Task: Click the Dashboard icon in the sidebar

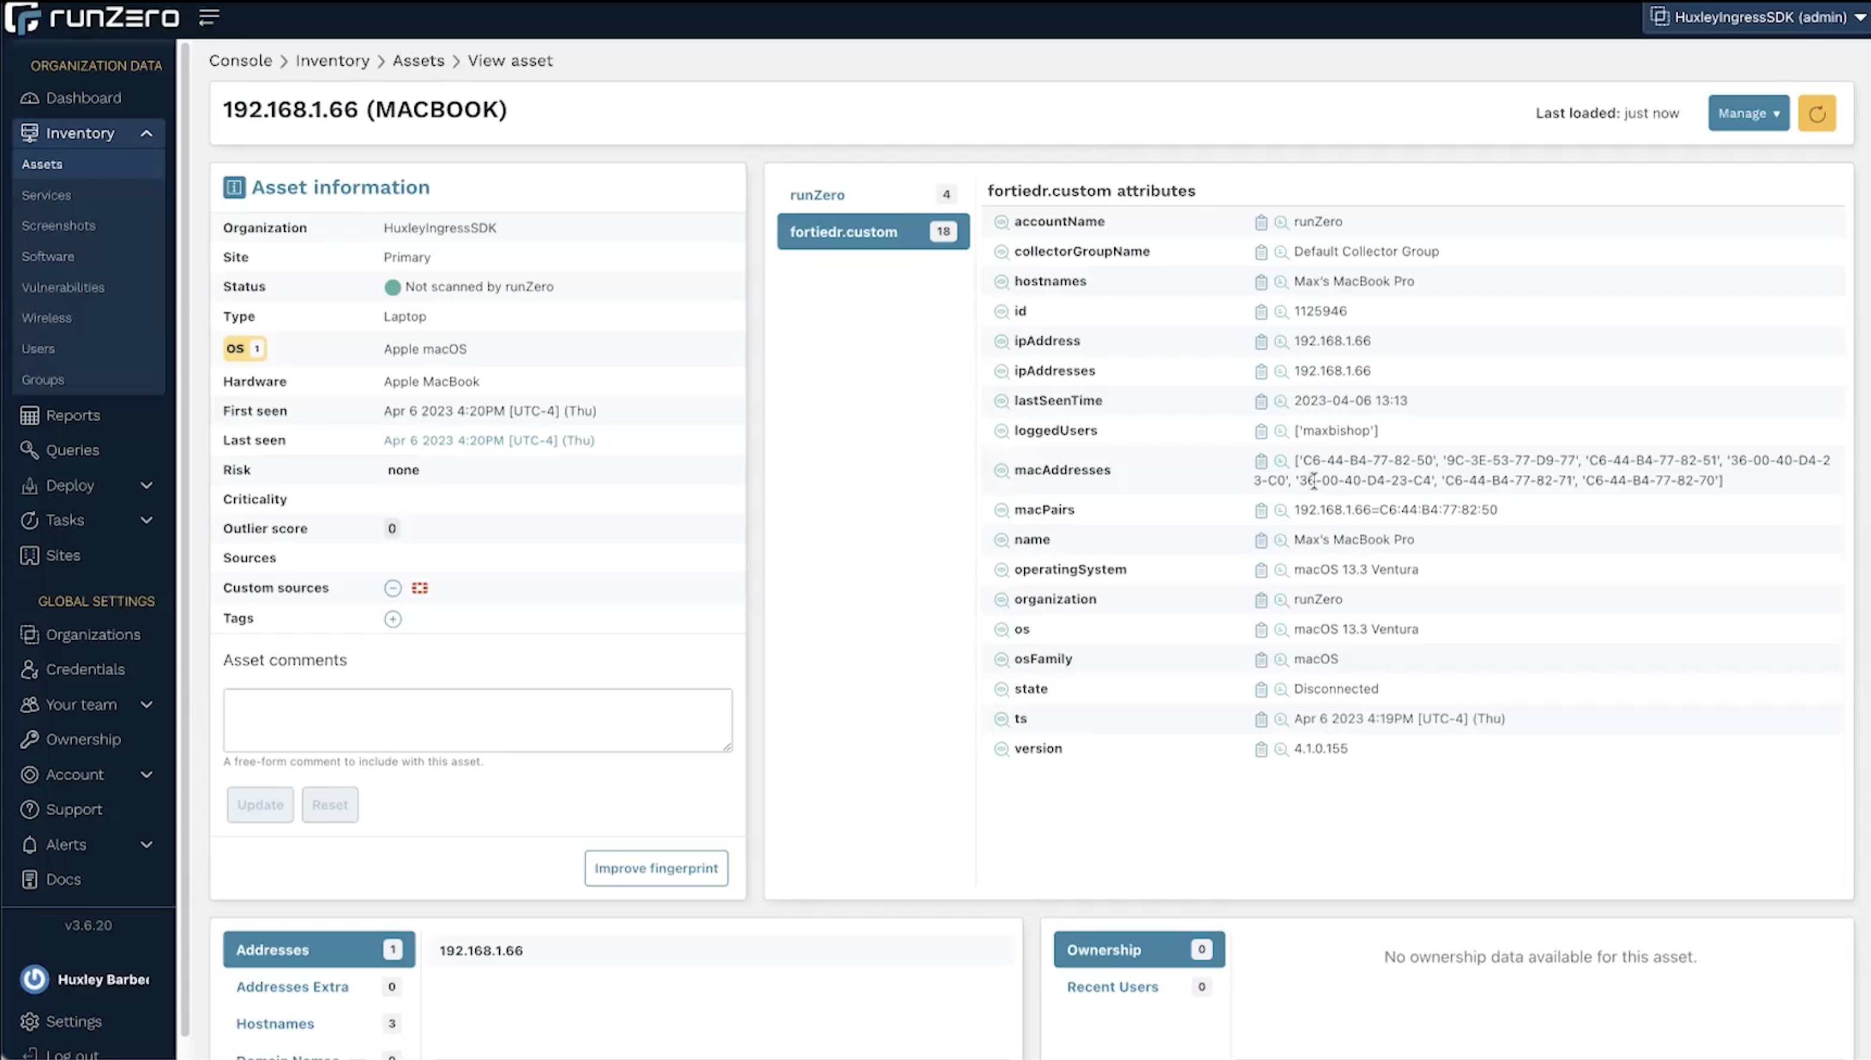Action: (29, 97)
